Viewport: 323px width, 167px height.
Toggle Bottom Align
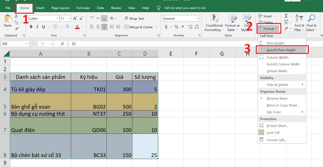click(x=104, y=18)
